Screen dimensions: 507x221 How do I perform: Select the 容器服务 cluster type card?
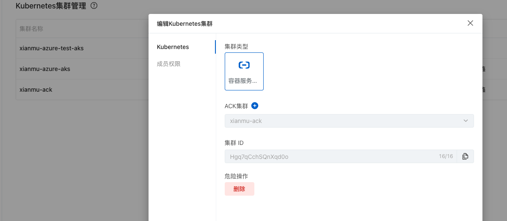(x=244, y=71)
